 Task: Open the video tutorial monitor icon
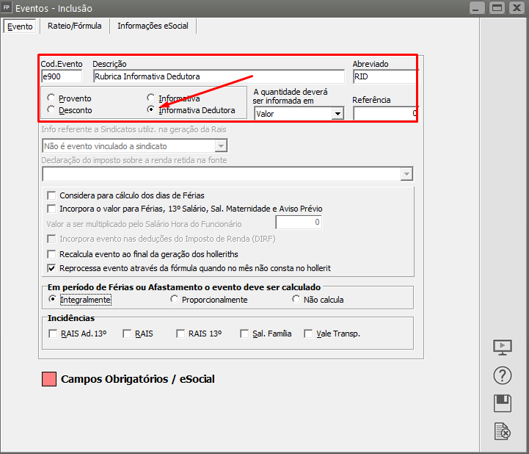coord(503,347)
